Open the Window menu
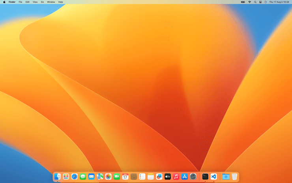 (51, 2)
